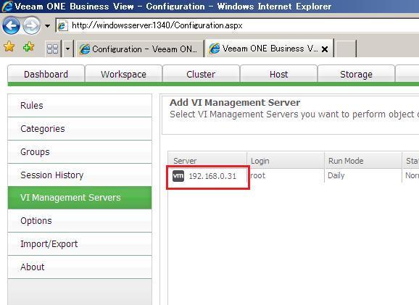This screenshot has width=419, height=305.
Task: View Session History in the sidebar
Action: tap(80, 175)
